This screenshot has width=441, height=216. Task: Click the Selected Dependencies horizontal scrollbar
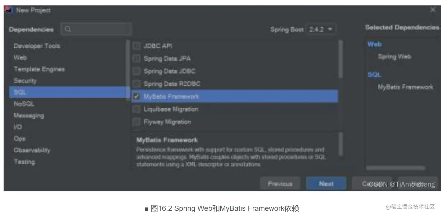pyautogui.click(x=396, y=168)
